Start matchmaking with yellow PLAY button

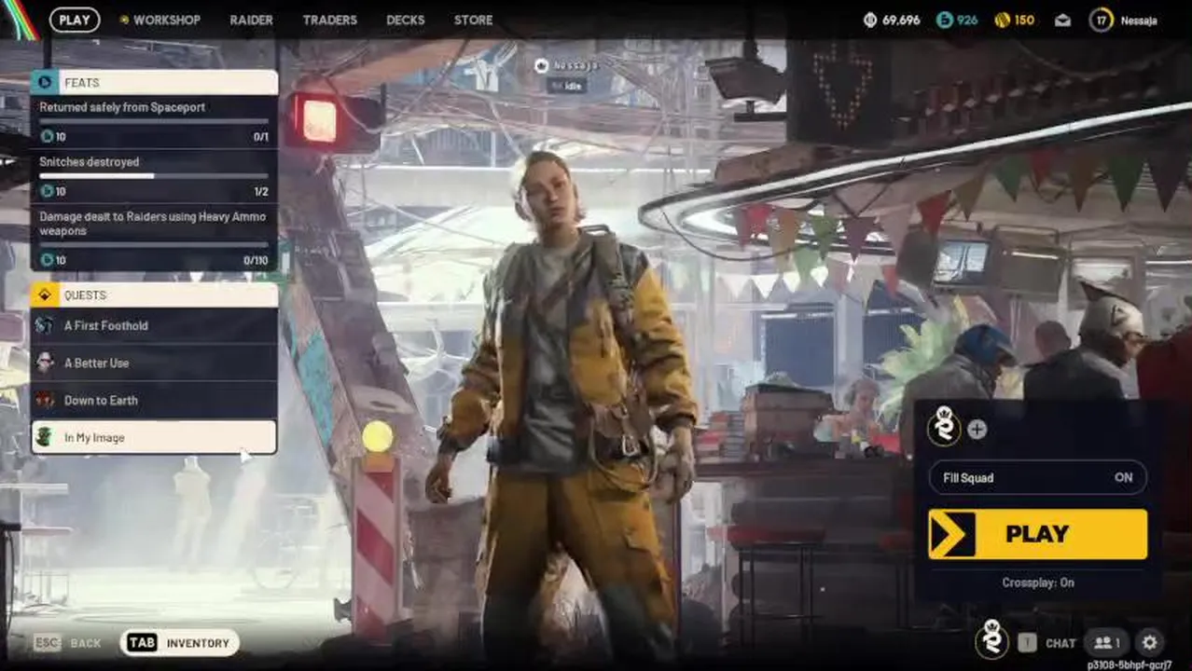(1037, 534)
